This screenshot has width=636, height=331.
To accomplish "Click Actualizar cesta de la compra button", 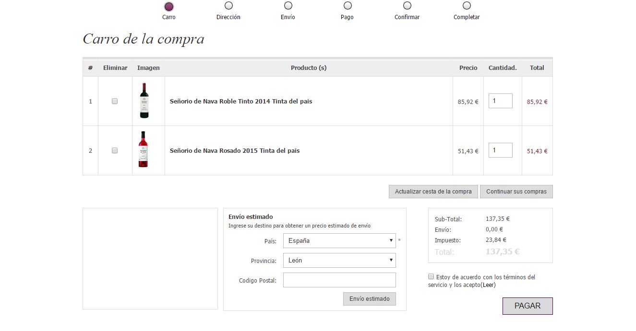I will point(433,192).
